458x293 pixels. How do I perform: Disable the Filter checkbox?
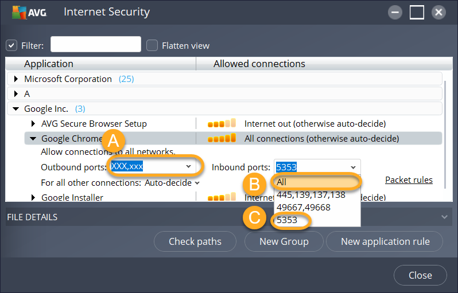point(11,45)
